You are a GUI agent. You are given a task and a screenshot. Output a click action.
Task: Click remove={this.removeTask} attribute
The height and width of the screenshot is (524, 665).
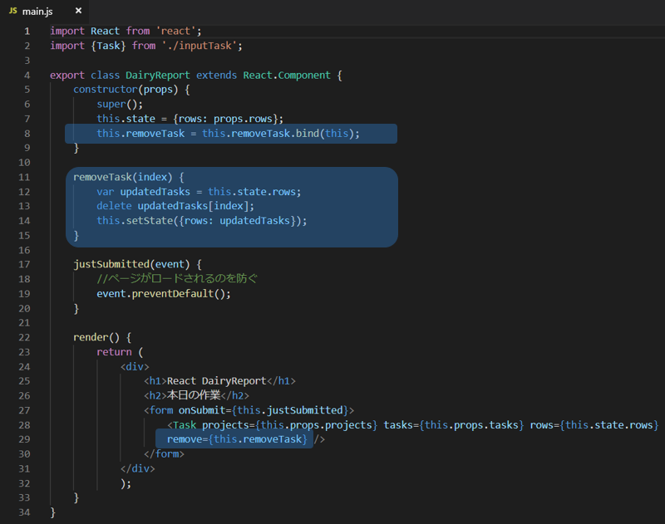click(237, 439)
